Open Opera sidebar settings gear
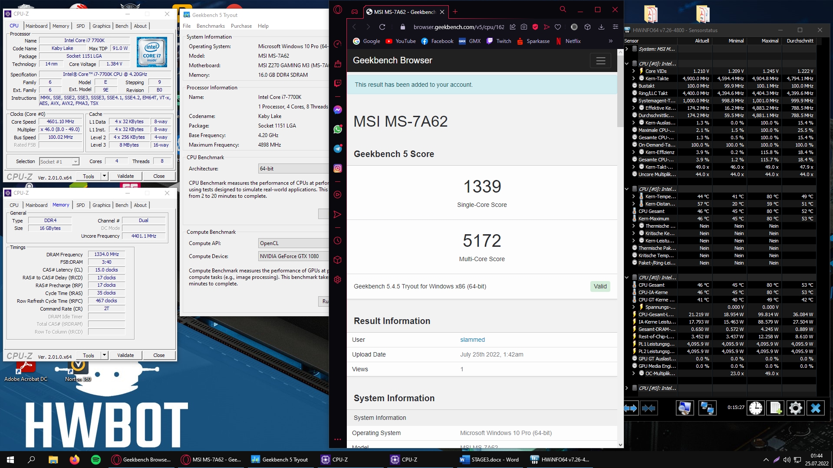The image size is (833, 468). [x=338, y=279]
